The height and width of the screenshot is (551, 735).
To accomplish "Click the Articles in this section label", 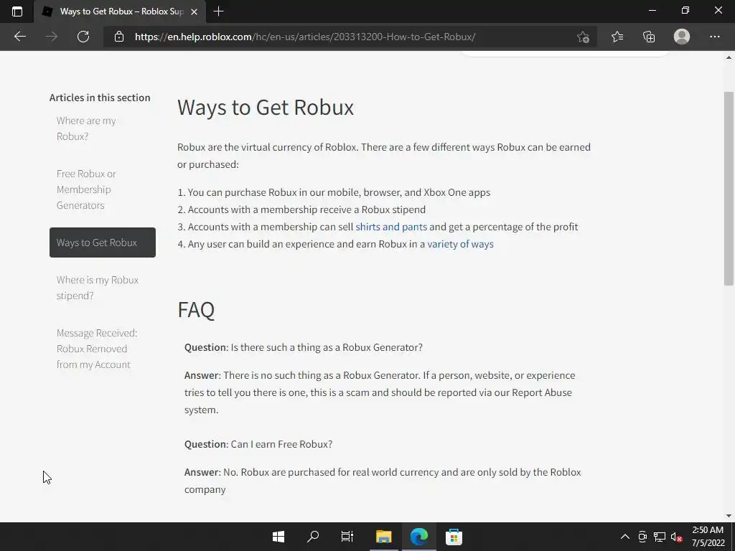I will [x=100, y=98].
